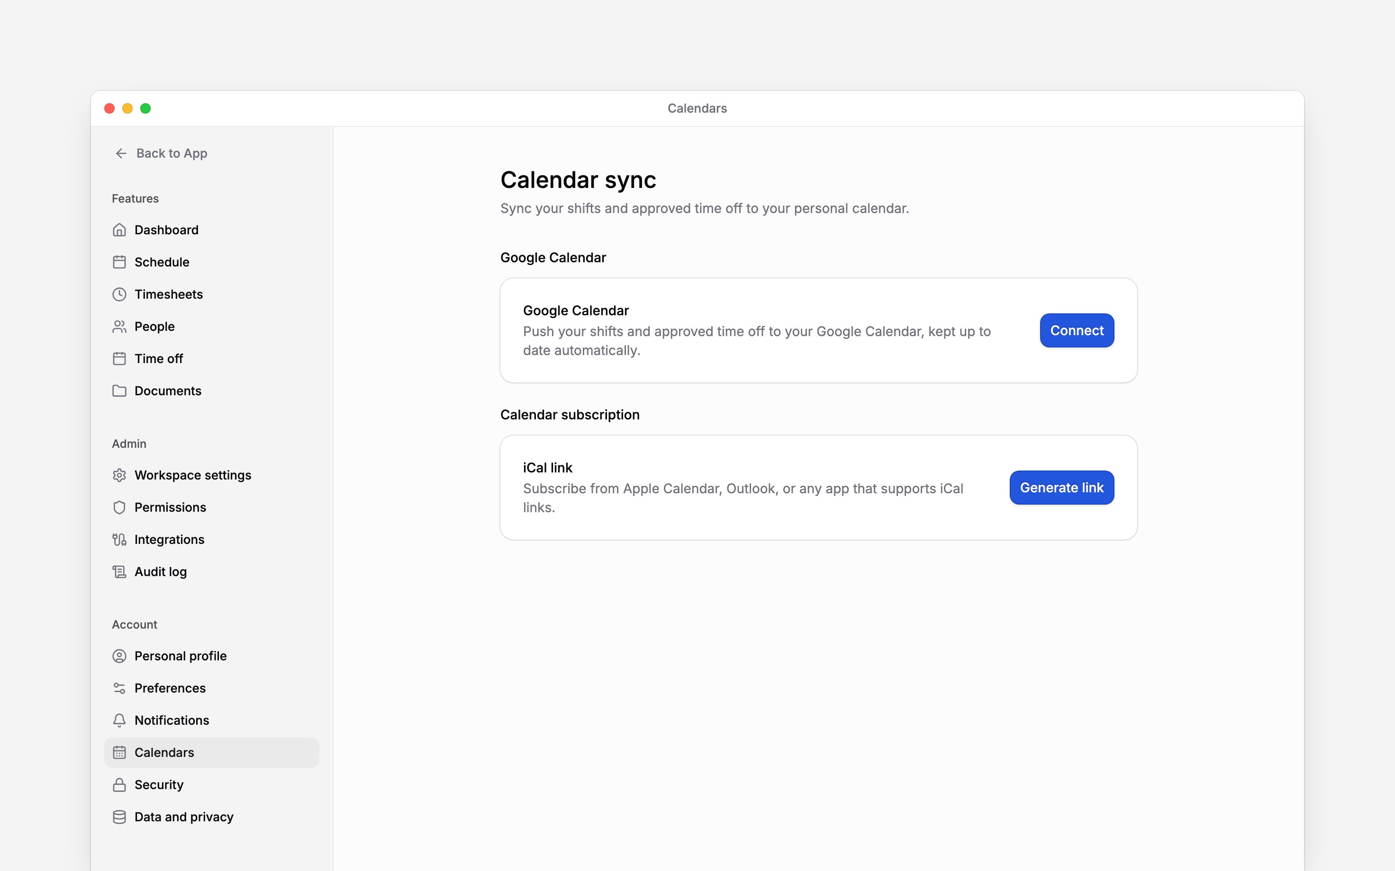Click the Notifications bell icon
Screen dimensions: 1395x871
pyautogui.click(x=119, y=720)
